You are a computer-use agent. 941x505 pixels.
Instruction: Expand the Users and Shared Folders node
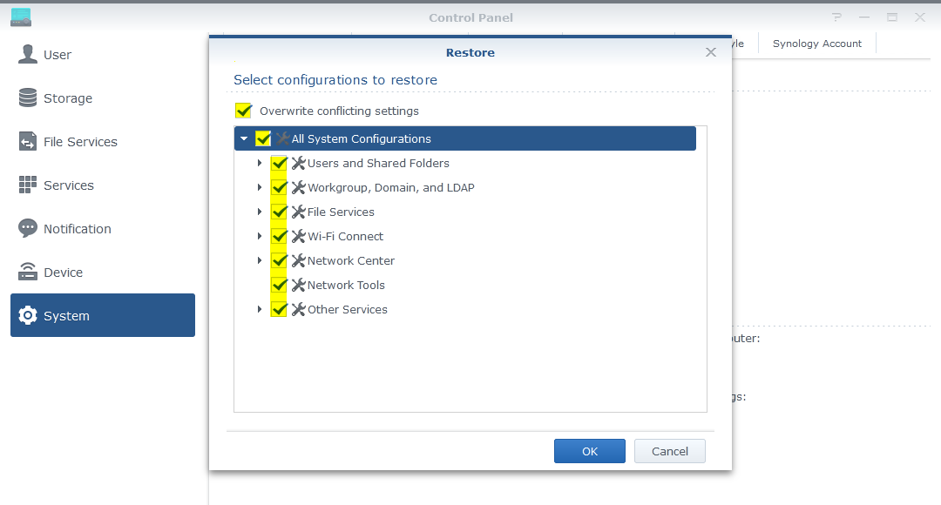260,163
